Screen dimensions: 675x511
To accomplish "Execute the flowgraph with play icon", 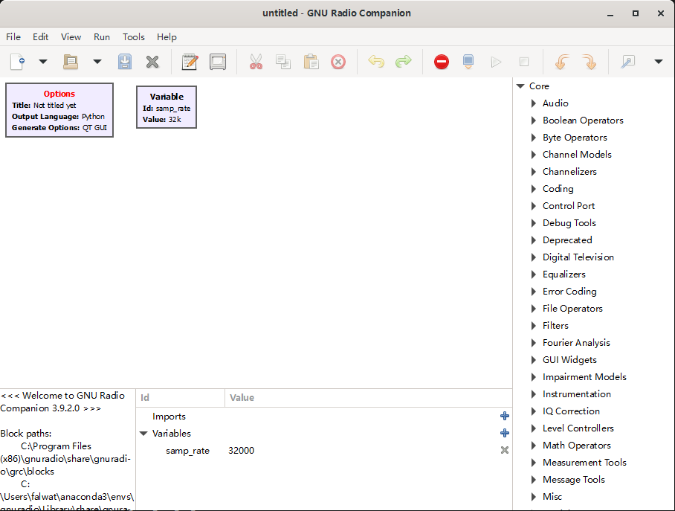I will pyautogui.click(x=496, y=62).
